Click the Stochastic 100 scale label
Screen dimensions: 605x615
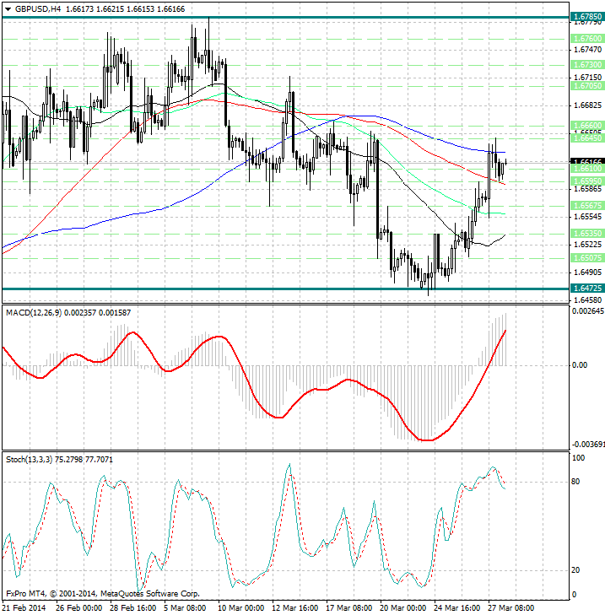point(578,458)
